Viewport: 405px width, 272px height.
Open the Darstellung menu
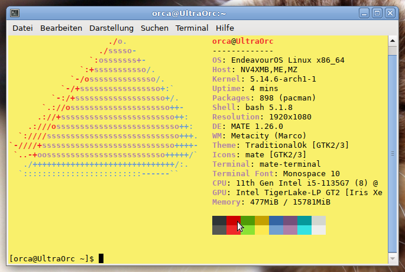111,28
